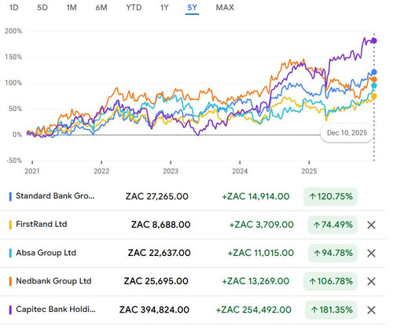The width and height of the screenshot is (393, 330).
Task: Click FirstRand yellow color marker
Action: click(x=10, y=225)
